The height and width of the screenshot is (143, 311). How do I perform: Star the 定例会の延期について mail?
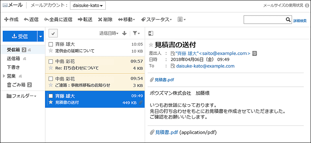point(51,51)
